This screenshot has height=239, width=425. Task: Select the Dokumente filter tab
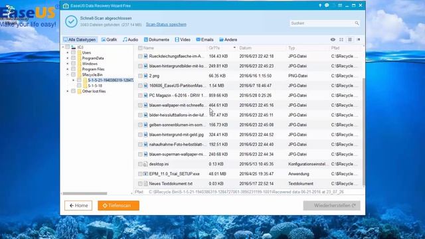(x=157, y=40)
